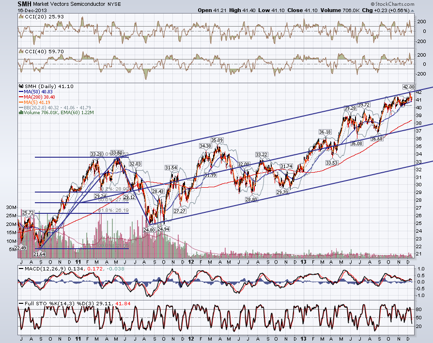
Task: Click the red MA(200) legend line
Action: click(21, 97)
